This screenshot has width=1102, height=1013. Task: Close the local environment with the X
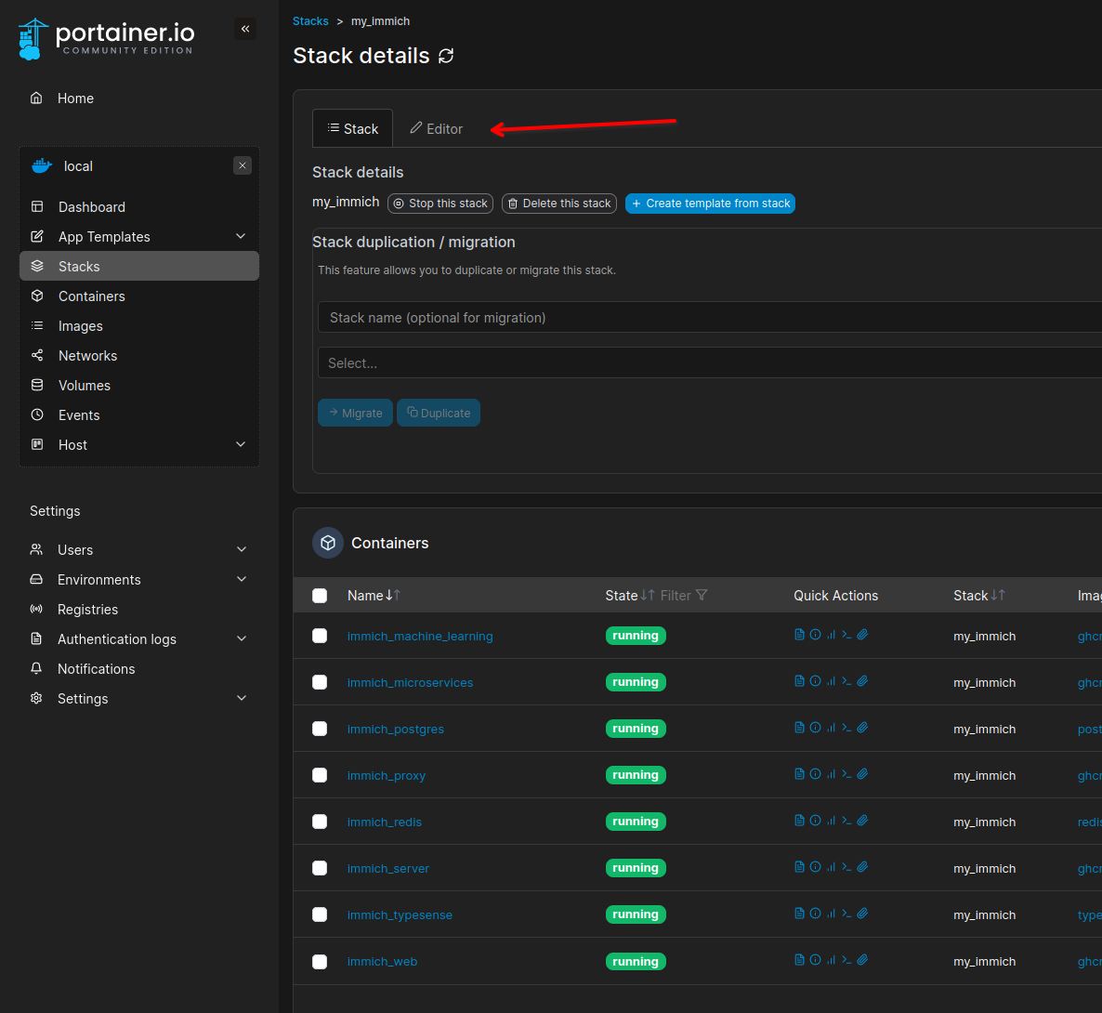point(243,165)
